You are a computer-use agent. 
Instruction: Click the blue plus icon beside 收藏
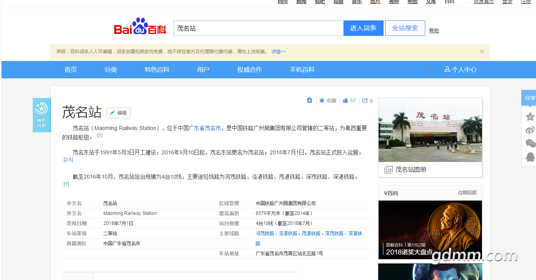click(x=309, y=100)
